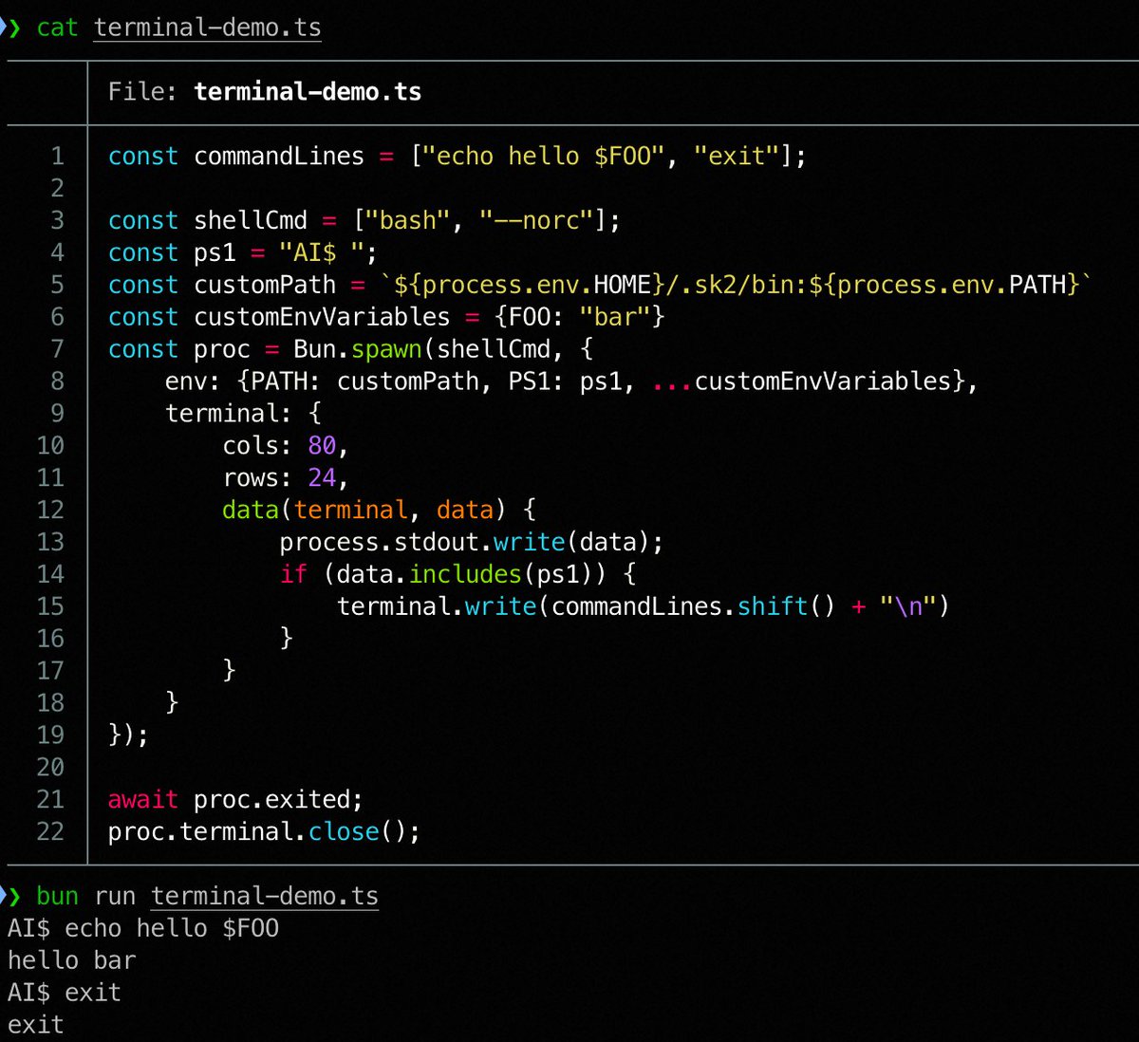
Task: Click the "bar" string value
Action: click(x=615, y=317)
